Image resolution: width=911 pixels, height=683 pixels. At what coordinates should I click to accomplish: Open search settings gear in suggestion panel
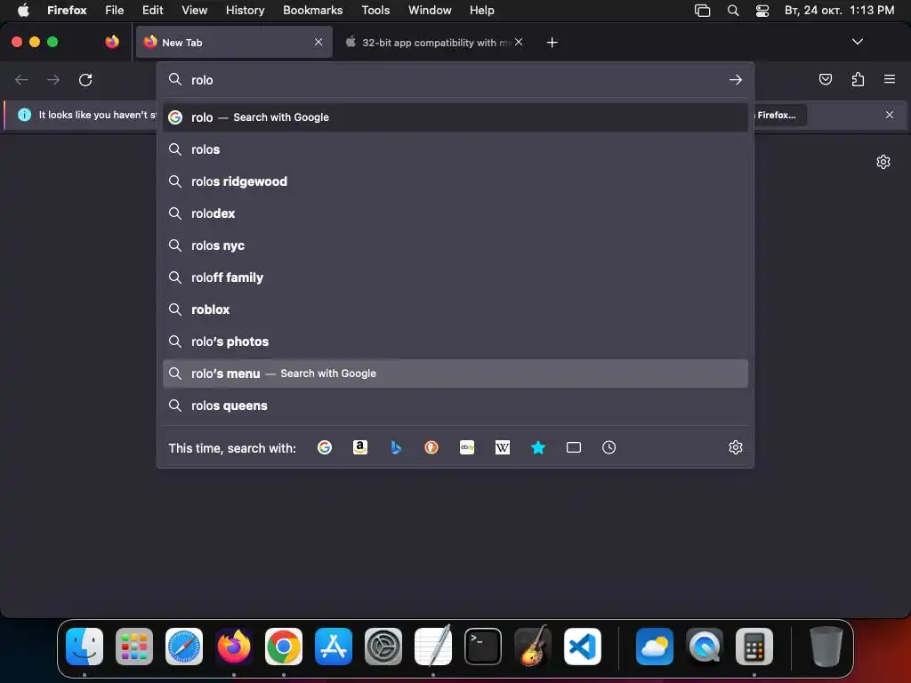[x=736, y=447]
